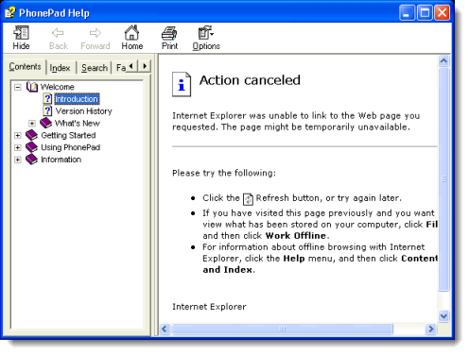469x354 pixels.
Task: Click the Using PhonePad purple book icon
Action: pyautogui.click(x=31, y=147)
